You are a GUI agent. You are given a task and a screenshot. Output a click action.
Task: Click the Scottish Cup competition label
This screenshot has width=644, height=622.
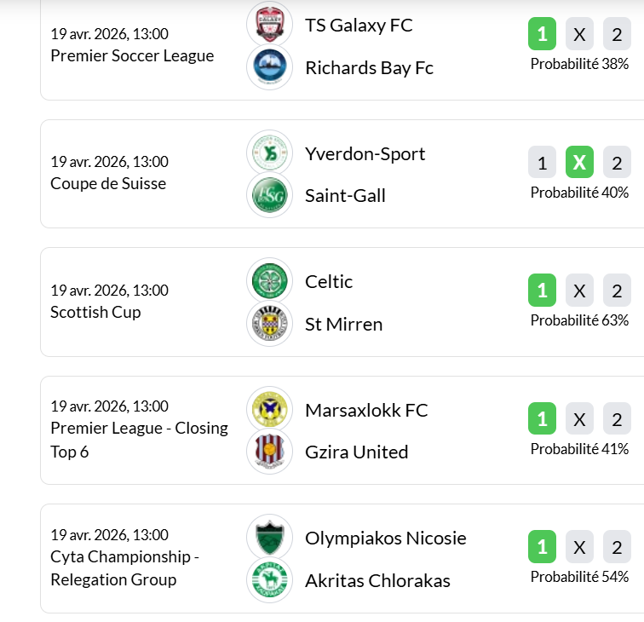(x=95, y=312)
